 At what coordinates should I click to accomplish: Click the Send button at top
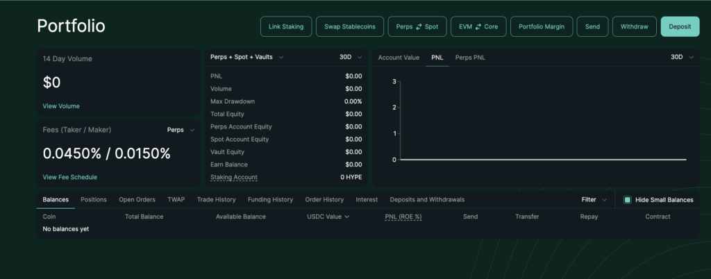coord(592,26)
